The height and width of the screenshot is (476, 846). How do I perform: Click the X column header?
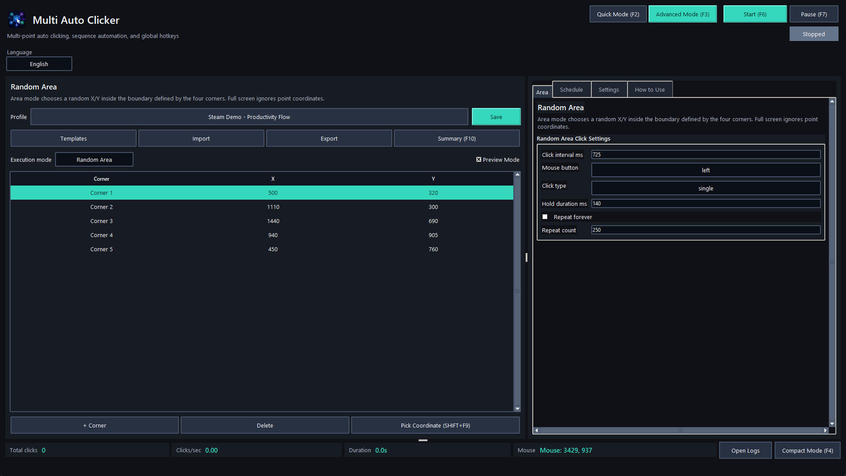(273, 179)
